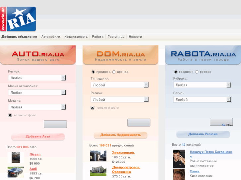Click the '$6 700' Audi price
Image resolution: width=241 pixels, height=180 pixels.
click(34, 178)
